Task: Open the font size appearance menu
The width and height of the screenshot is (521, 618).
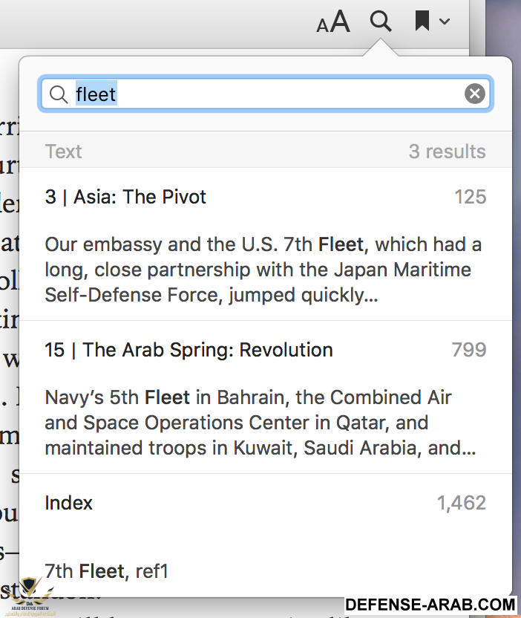Action: (x=332, y=22)
